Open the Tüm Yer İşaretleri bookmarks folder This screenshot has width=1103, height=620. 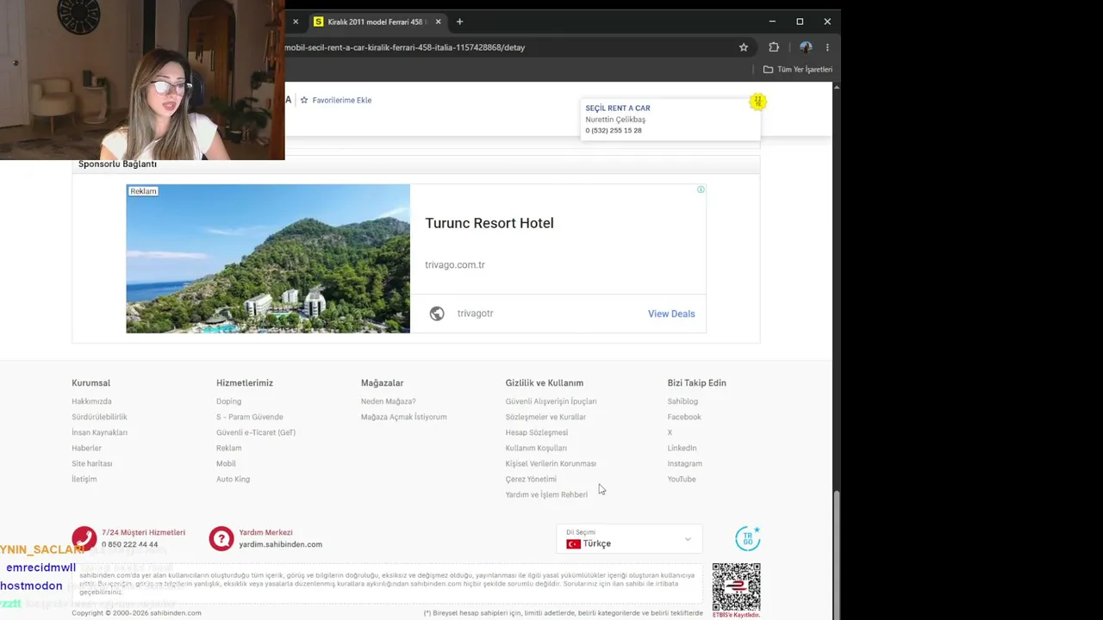coord(798,69)
